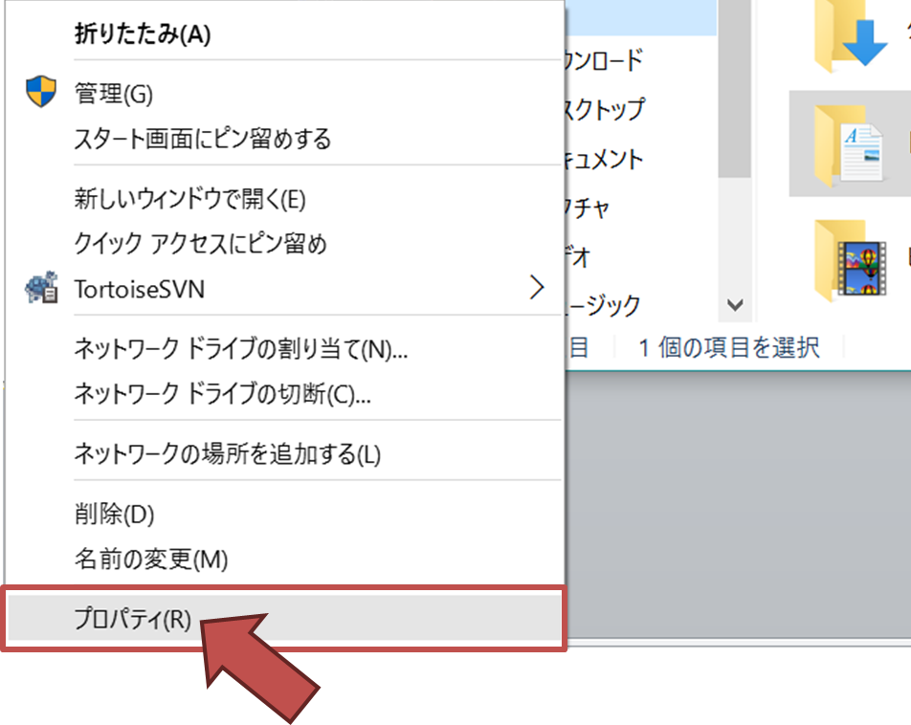Select 名前の変更(M) to rename
The width and height of the screenshot is (911, 725).
coord(151,559)
